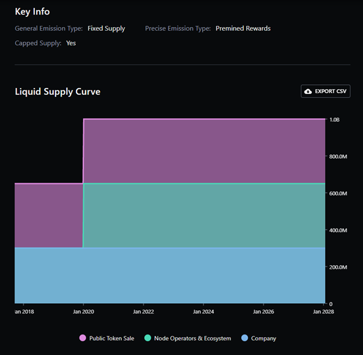Click the blue Company area in chart
This screenshot has height=355, width=363.
pyautogui.click(x=169, y=275)
